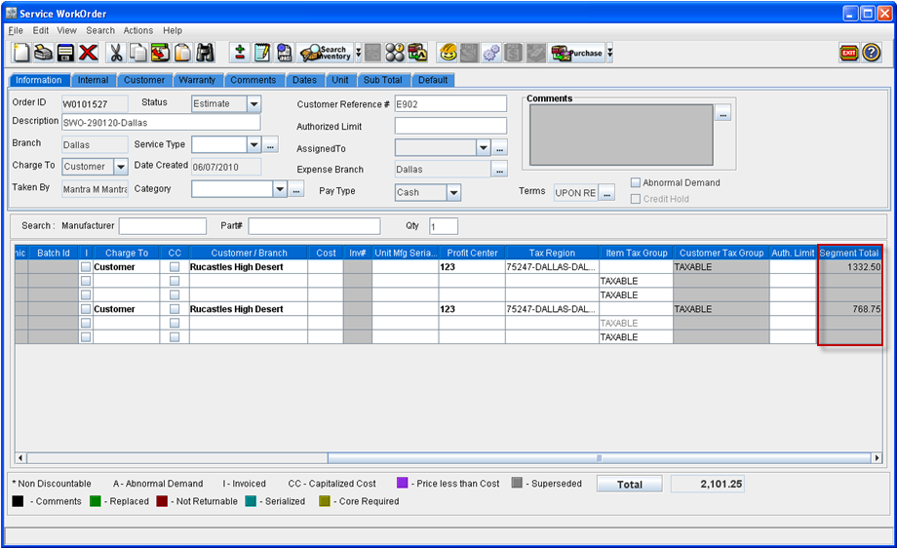Open the File menu
Screen dimensions: 897x548
pos(16,30)
